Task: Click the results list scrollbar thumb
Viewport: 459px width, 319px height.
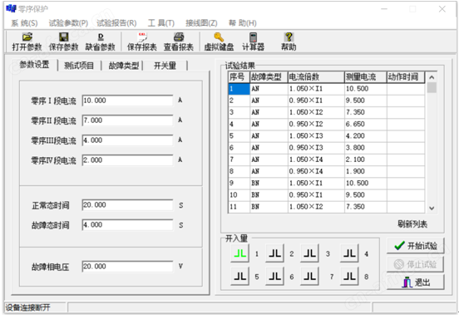Action: pos(432,88)
